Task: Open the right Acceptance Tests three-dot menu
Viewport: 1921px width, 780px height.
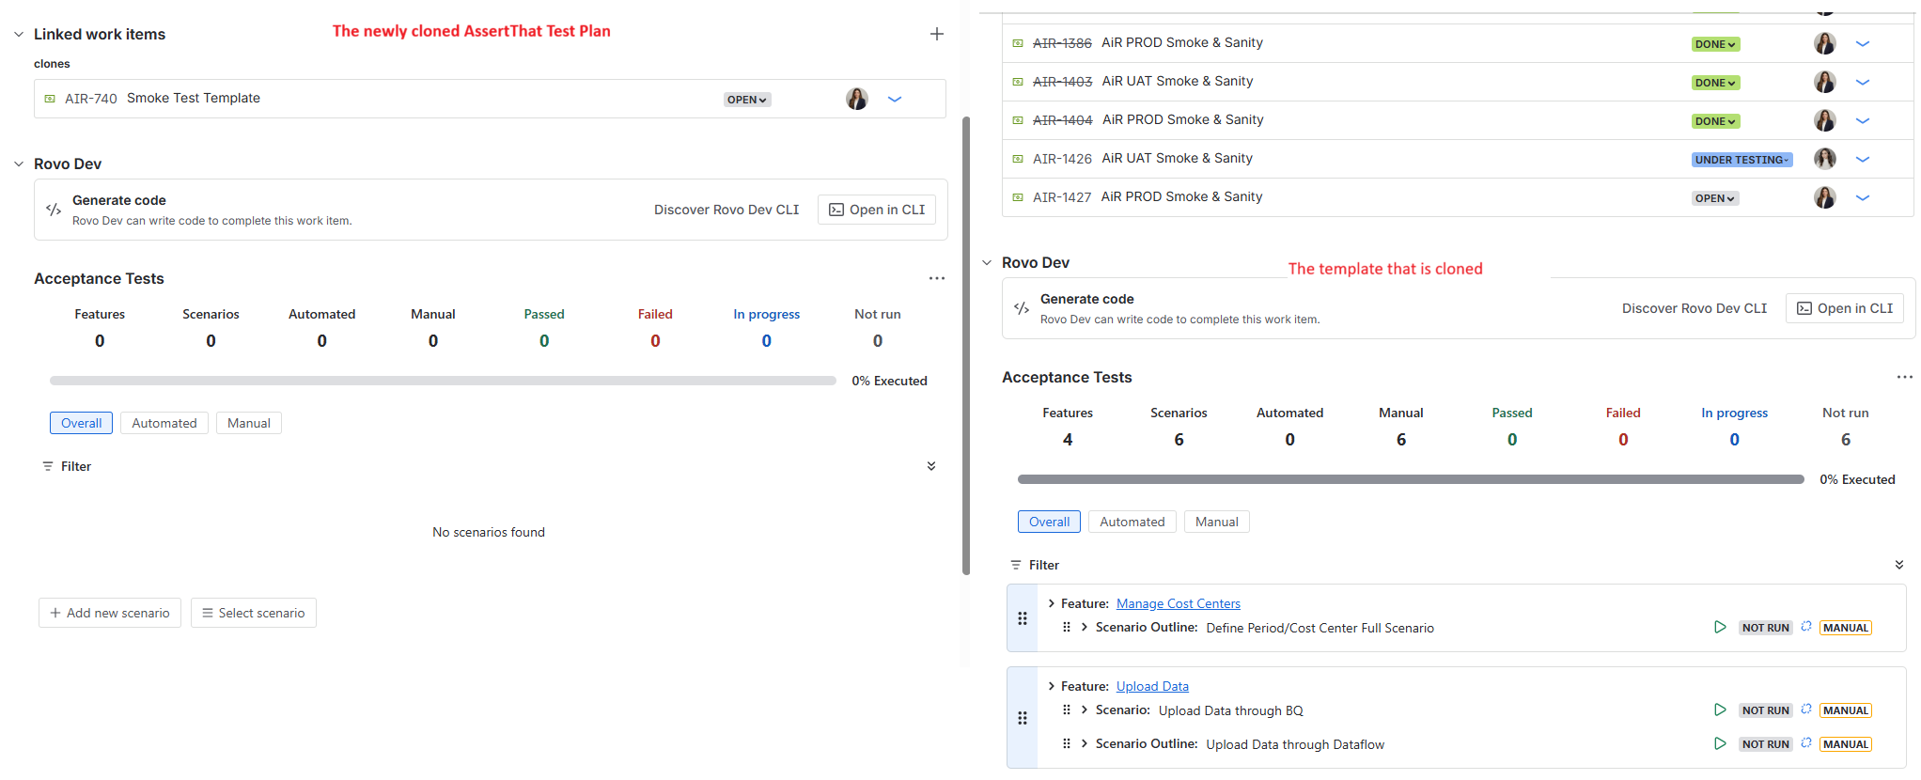Action: click(x=1904, y=377)
